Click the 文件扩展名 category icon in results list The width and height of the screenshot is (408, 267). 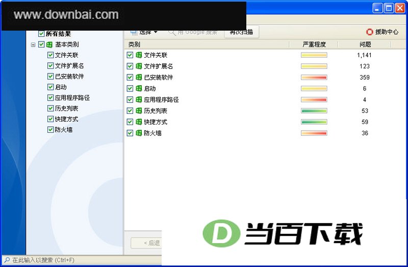pyautogui.click(x=139, y=66)
